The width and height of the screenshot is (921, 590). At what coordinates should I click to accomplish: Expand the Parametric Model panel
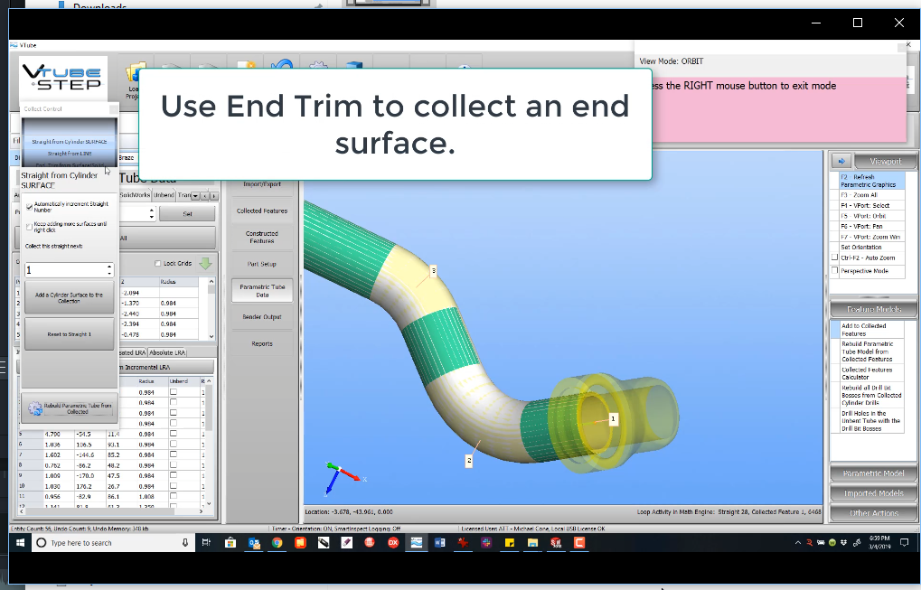click(873, 473)
